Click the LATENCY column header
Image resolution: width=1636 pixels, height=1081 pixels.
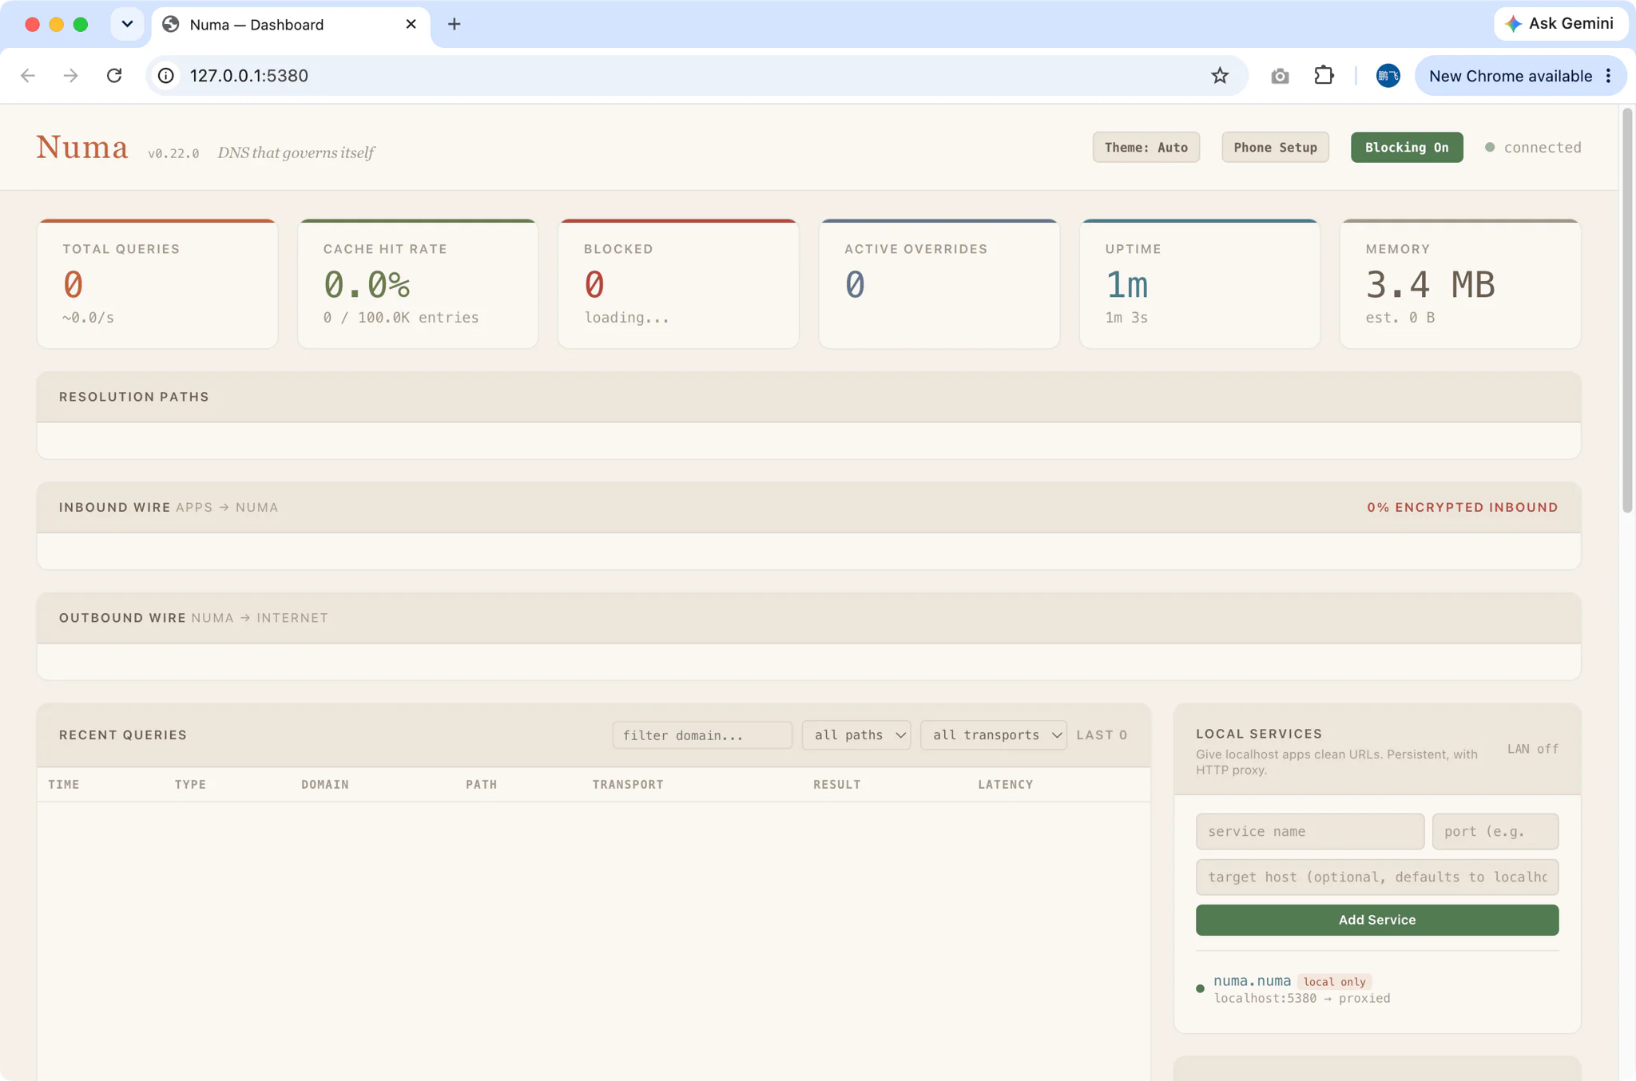[x=1006, y=785]
